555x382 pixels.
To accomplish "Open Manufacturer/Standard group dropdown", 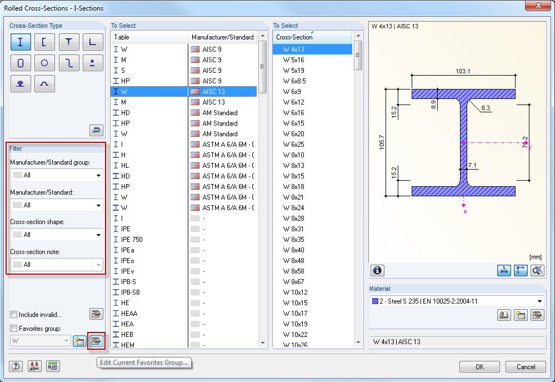I will tap(57, 175).
